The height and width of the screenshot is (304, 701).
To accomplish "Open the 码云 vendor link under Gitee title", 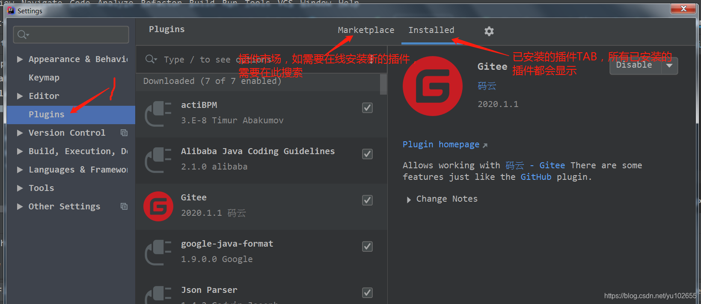I will tap(487, 86).
